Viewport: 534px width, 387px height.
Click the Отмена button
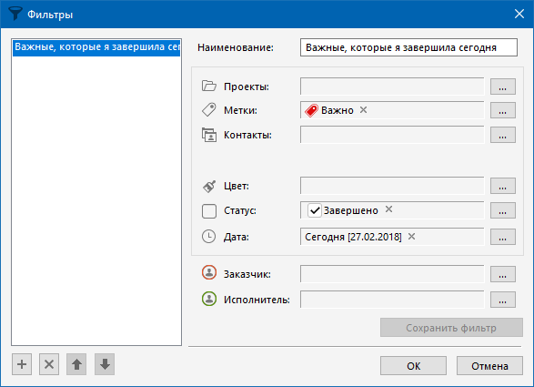click(489, 366)
